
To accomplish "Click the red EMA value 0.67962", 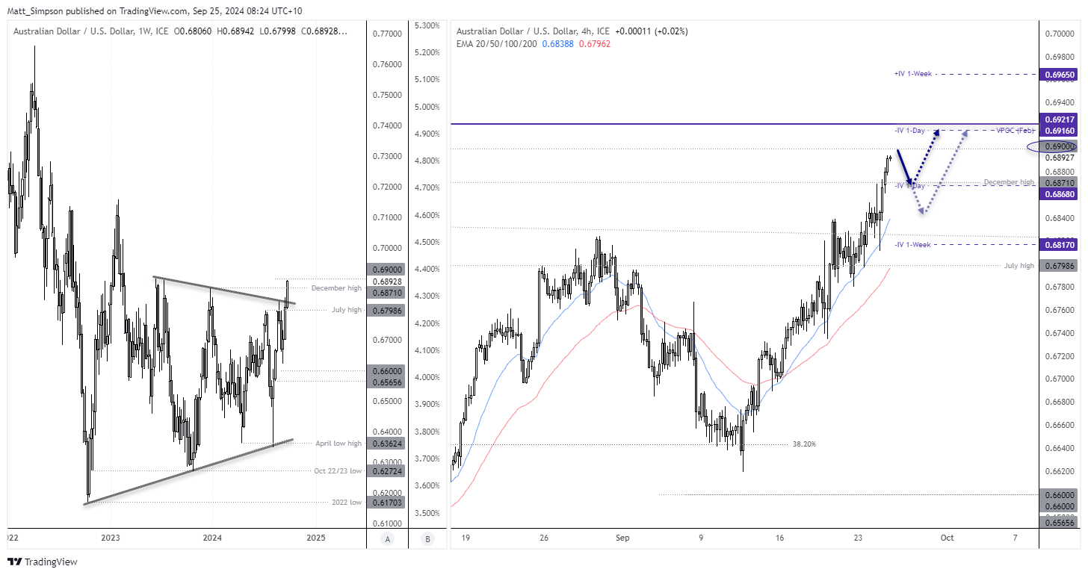I will pyautogui.click(x=595, y=44).
